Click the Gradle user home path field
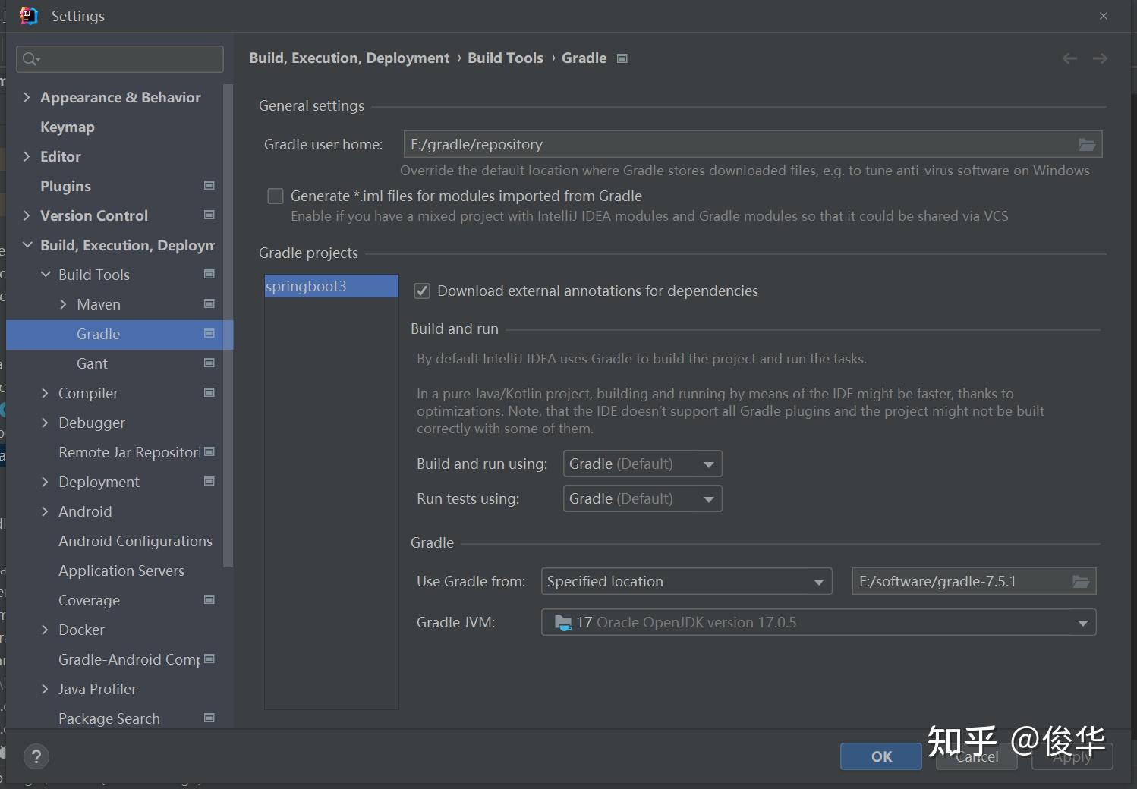The height and width of the screenshot is (789, 1137). (753, 144)
